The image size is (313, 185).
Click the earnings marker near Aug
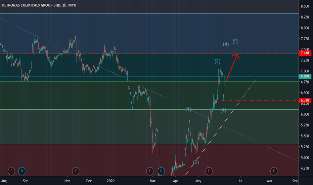pos(11,171)
